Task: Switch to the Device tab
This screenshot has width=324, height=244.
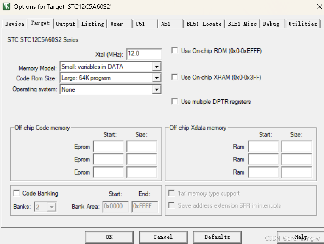Action: click(15, 24)
